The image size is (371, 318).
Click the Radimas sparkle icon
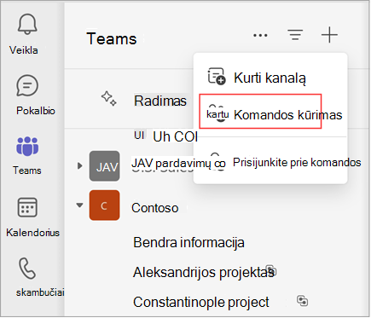tap(108, 99)
